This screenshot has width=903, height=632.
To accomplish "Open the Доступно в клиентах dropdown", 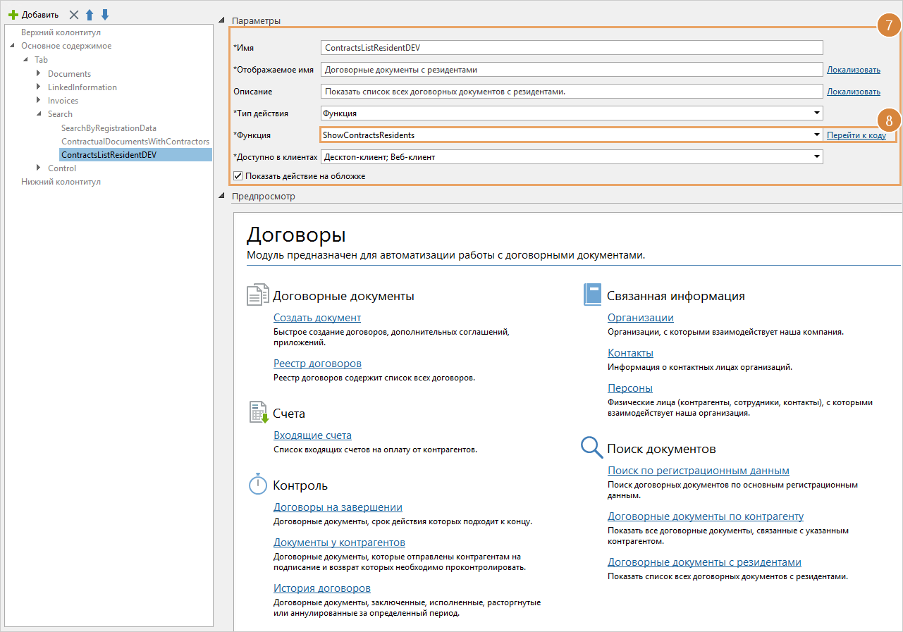I will tap(816, 157).
